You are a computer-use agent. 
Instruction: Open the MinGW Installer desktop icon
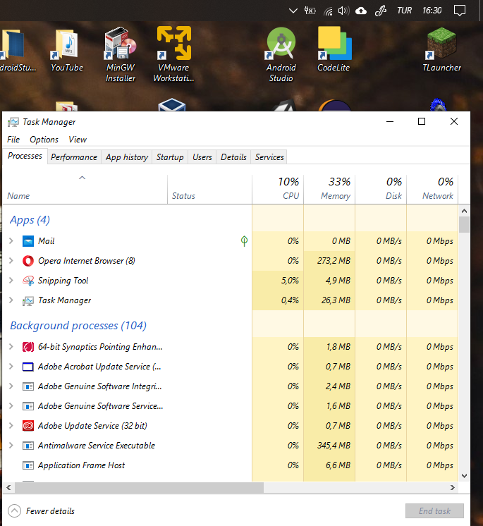tap(121, 55)
